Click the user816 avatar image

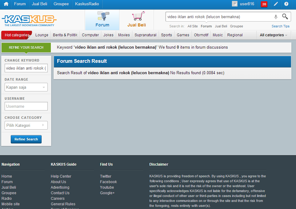[x=235, y=4]
